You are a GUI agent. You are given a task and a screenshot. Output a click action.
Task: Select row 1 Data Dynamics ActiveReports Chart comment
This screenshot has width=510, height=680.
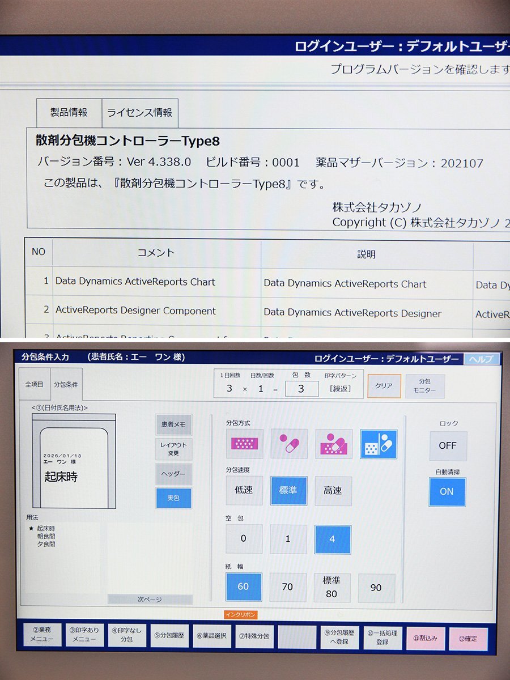(156, 282)
